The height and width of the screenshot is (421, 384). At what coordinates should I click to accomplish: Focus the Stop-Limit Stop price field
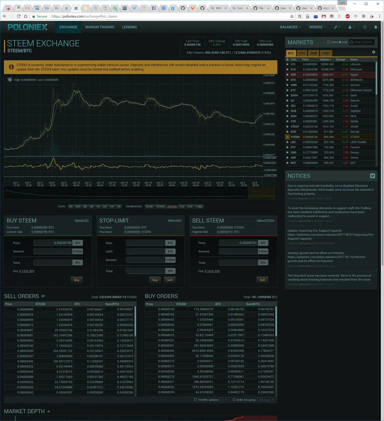(146, 243)
